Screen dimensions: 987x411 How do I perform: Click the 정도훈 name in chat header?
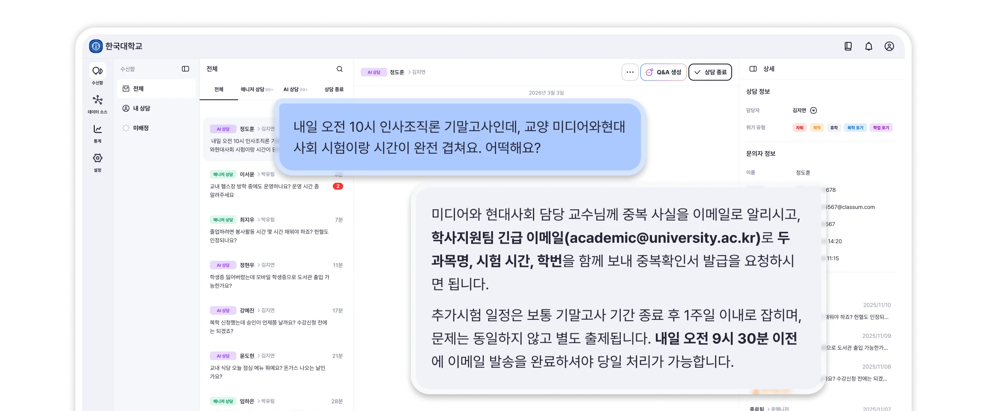click(397, 72)
